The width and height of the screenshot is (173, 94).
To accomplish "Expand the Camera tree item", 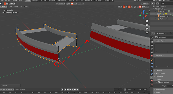I will (x=156, y=11).
